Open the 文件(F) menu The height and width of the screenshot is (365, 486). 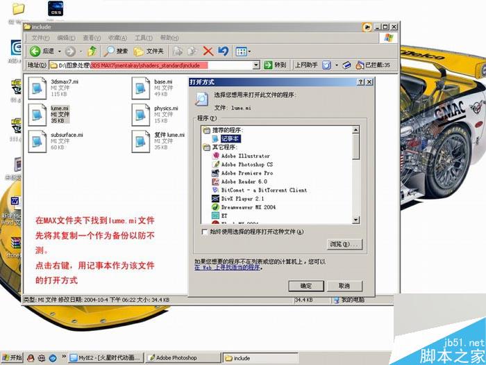40,38
